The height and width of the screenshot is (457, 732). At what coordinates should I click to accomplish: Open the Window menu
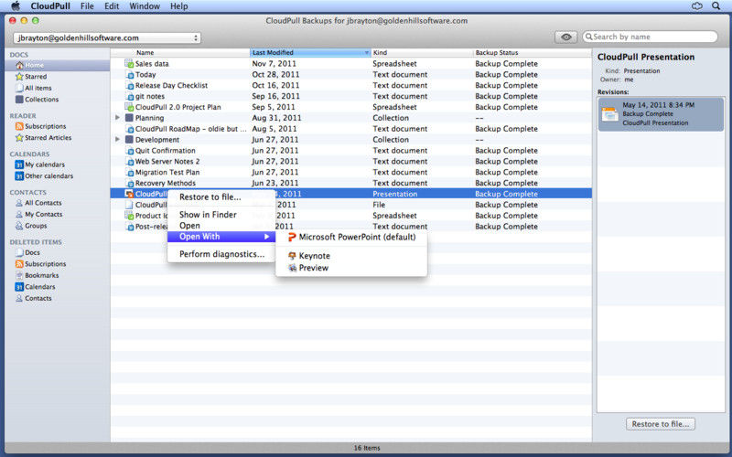(x=145, y=6)
